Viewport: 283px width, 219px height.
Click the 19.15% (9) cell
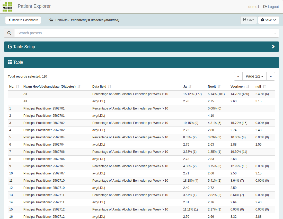191,123
